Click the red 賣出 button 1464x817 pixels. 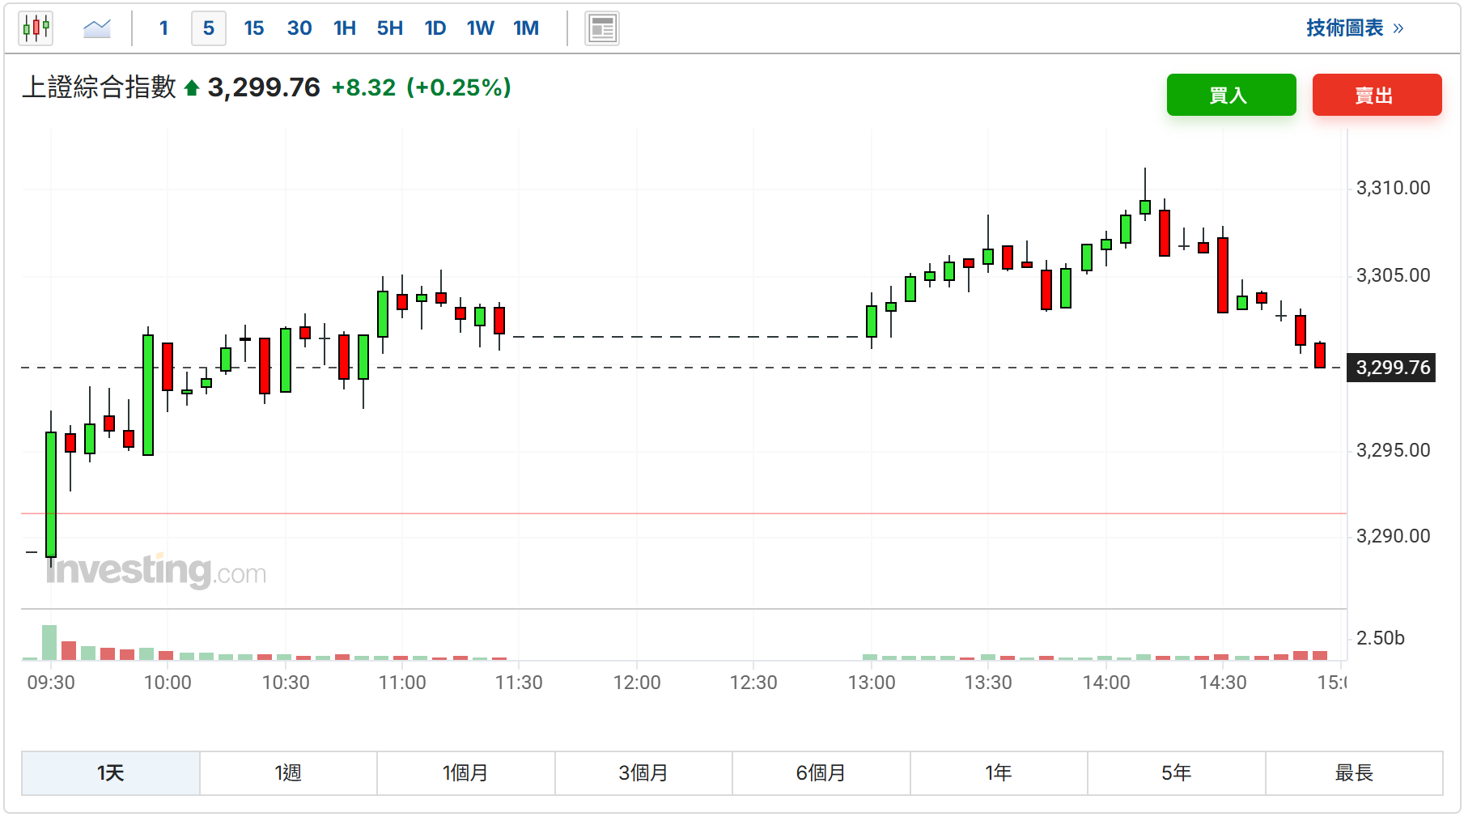click(1377, 95)
